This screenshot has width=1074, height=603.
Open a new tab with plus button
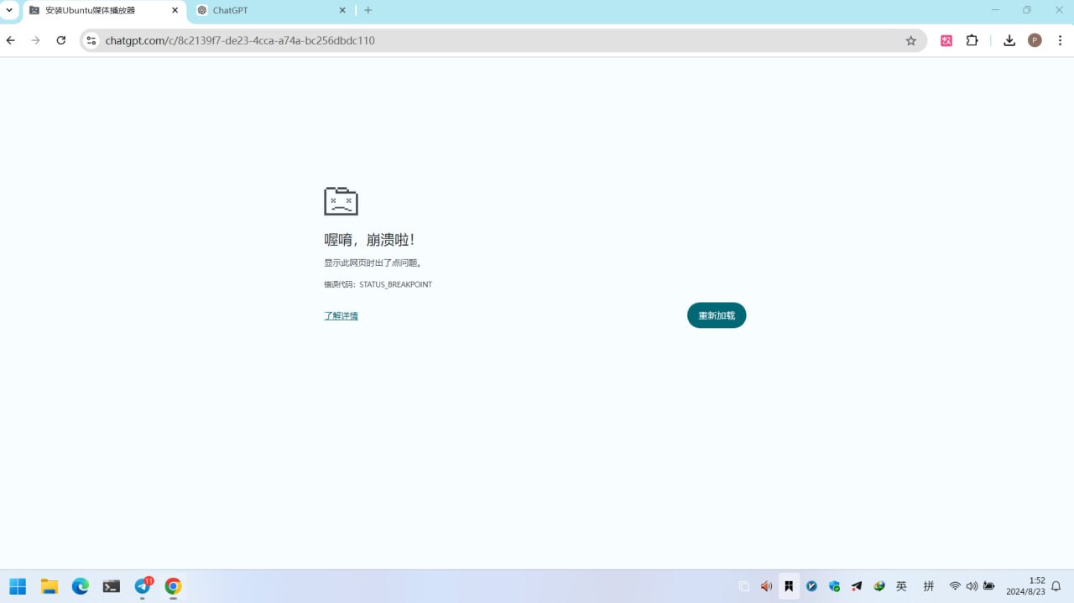pyautogui.click(x=368, y=10)
